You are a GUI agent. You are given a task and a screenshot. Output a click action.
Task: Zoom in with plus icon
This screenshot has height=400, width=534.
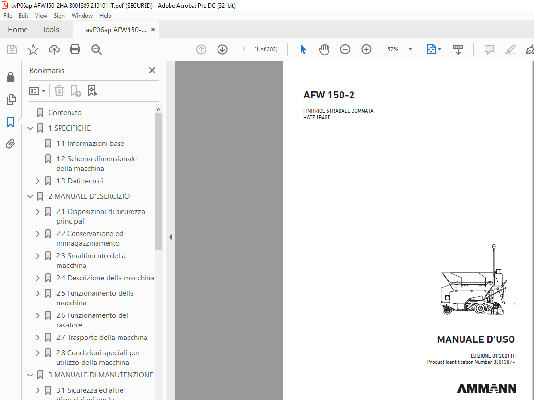[366, 49]
